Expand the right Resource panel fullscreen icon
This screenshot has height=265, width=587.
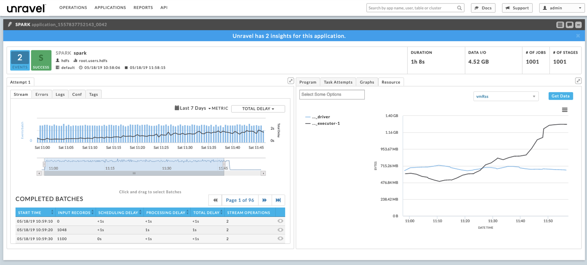[578, 81]
